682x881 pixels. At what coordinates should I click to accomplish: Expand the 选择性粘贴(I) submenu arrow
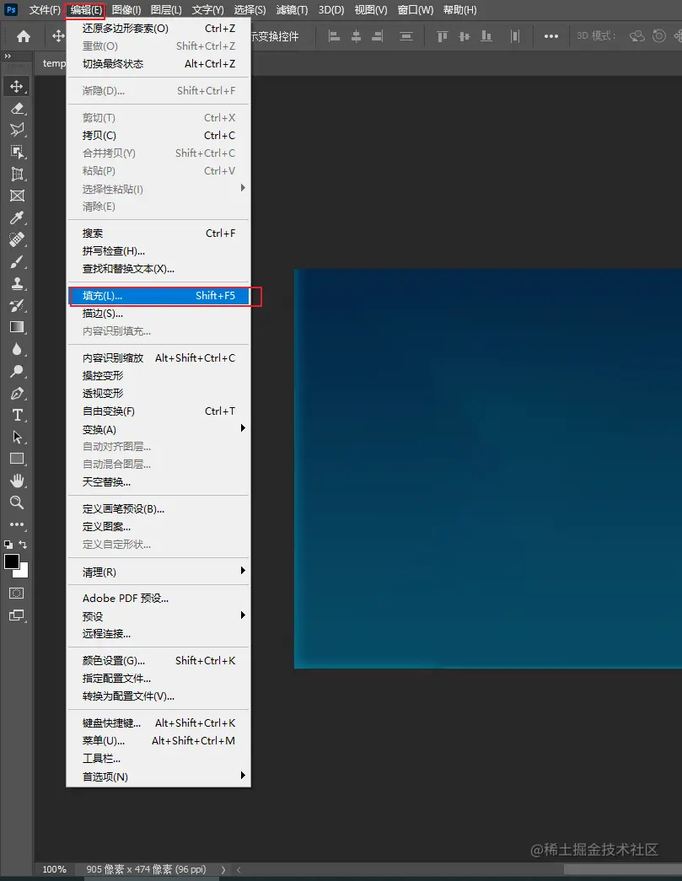point(243,188)
